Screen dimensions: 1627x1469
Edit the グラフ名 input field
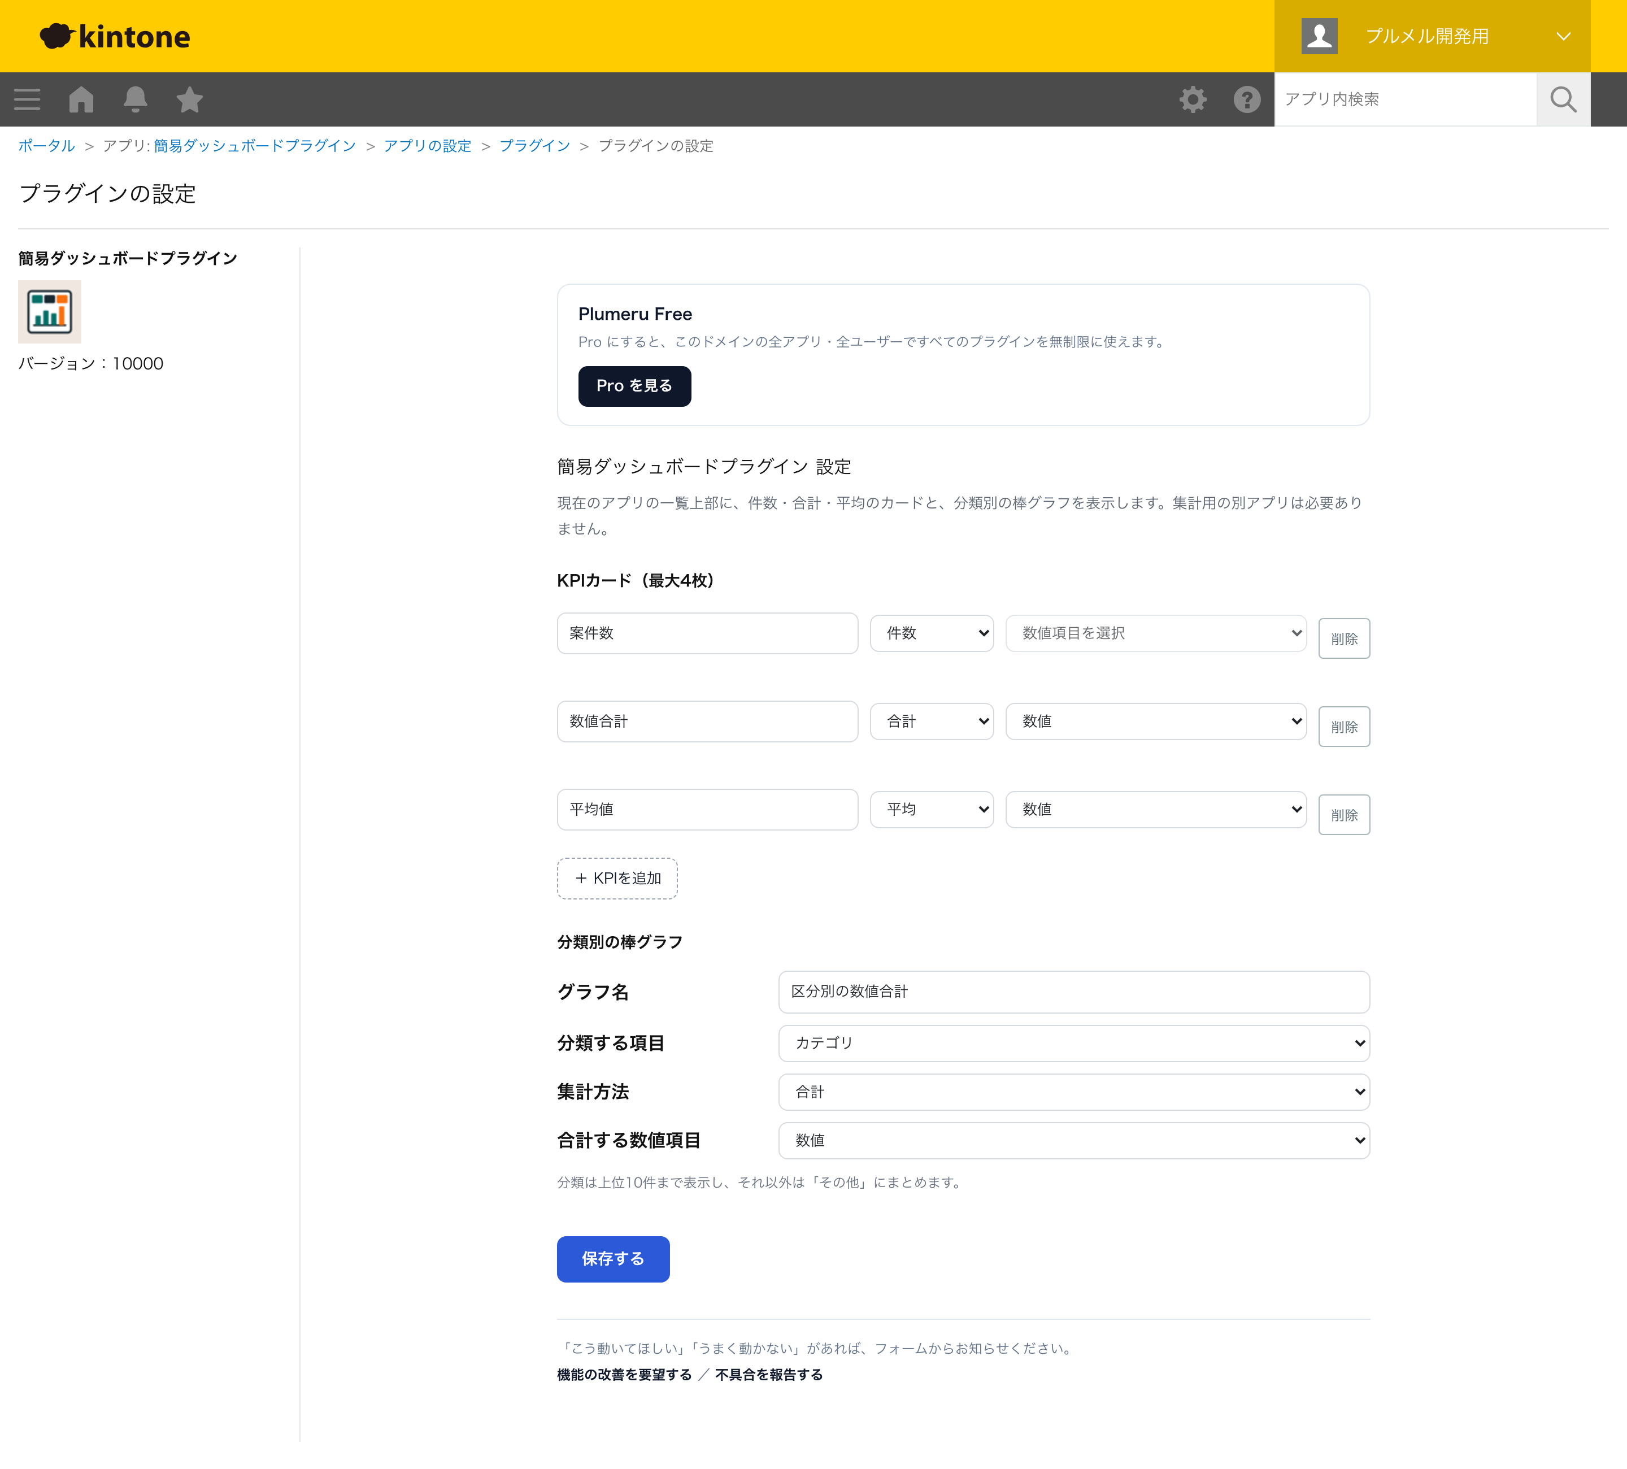pos(1073,991)
